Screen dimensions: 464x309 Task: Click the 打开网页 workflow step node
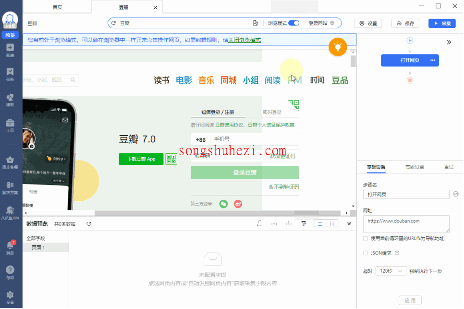tap(410, 60)
